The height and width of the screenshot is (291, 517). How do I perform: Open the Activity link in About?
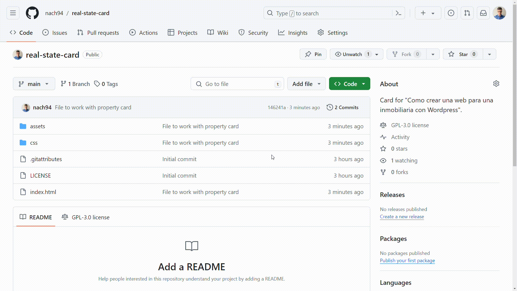point(400,137)
